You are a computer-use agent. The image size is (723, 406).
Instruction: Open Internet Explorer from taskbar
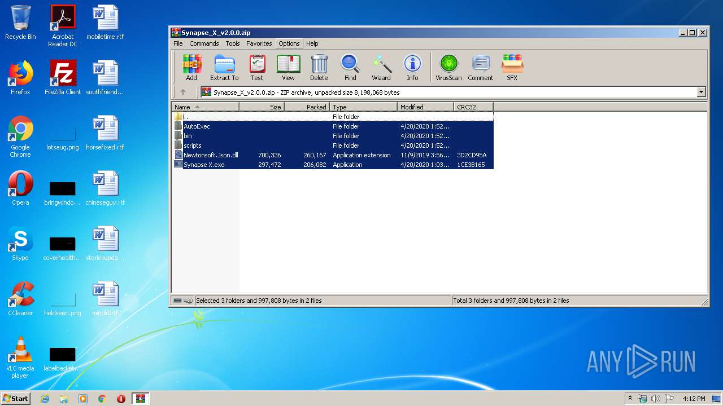[45, 399]
